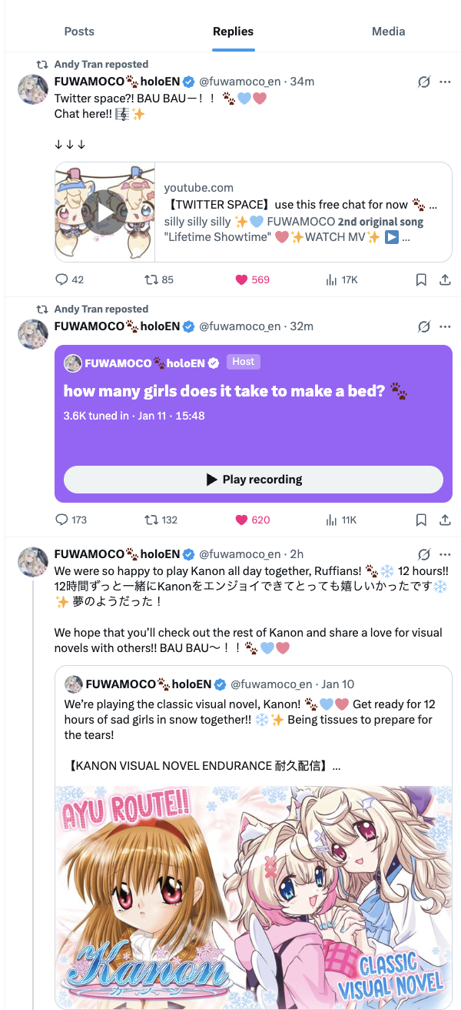The height and width of the screenshot is (1010, 461).
Task: Play recording of the bed-making space
Action: tap(254, 480)
